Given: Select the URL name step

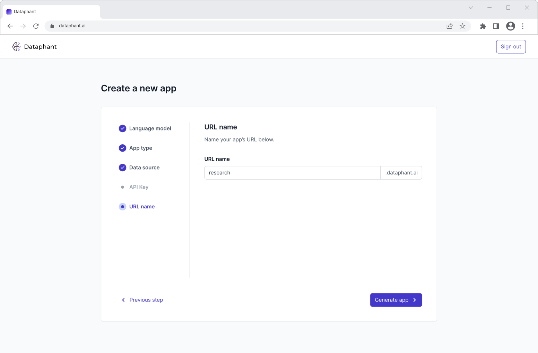Looking at the screenshot, I should click(x=142, y=207).
